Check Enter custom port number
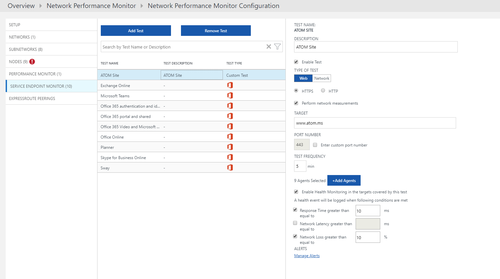The height and width of the screenshot is (279, 500). (315, 145)
